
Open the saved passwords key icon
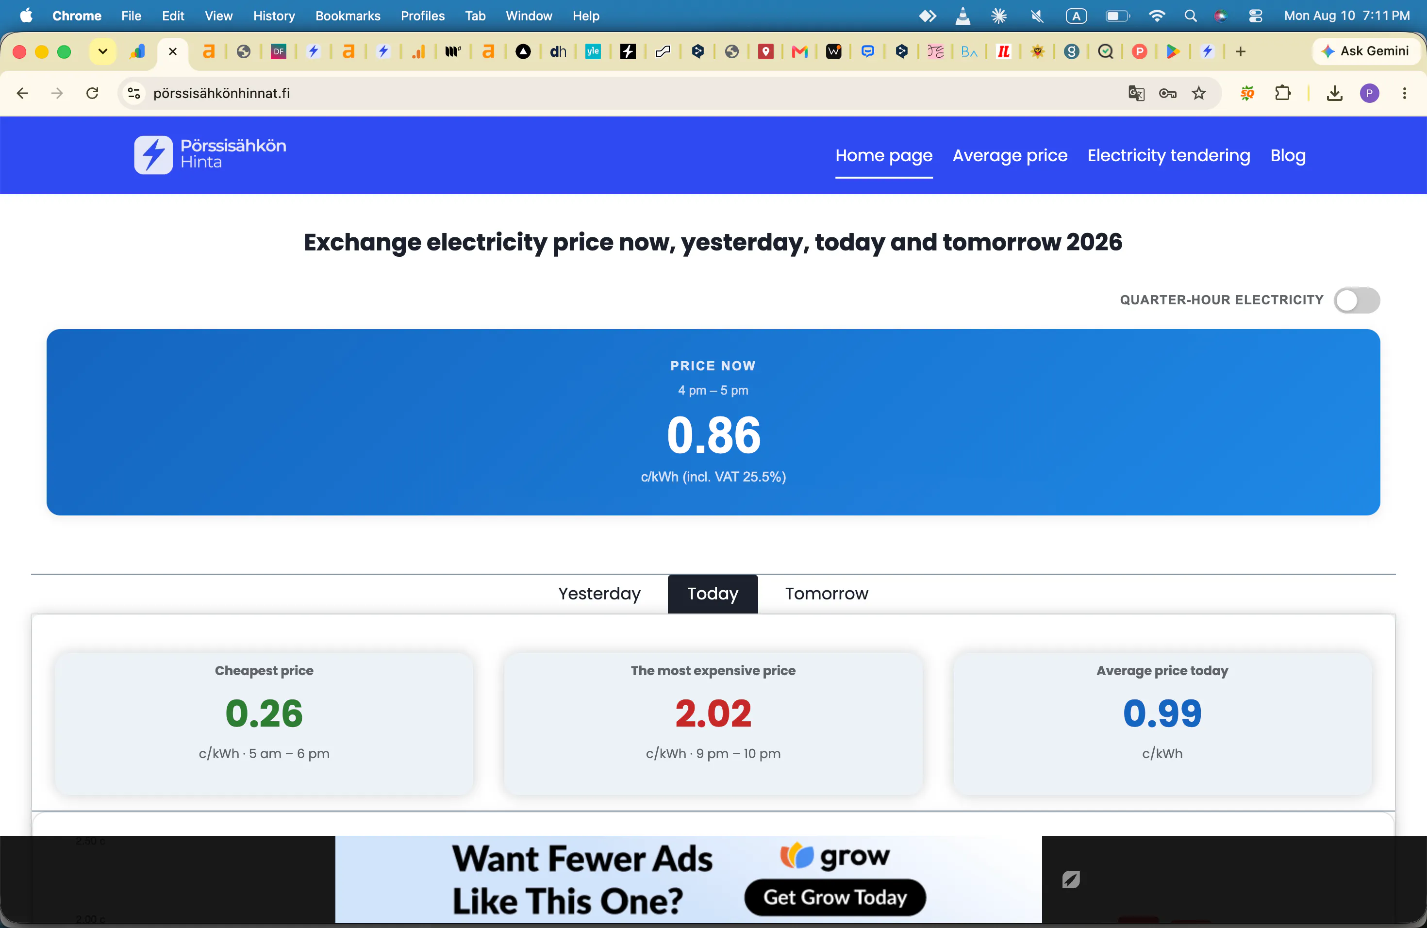click(1167, 94)
